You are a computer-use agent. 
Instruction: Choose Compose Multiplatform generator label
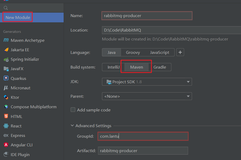point(34,107)
